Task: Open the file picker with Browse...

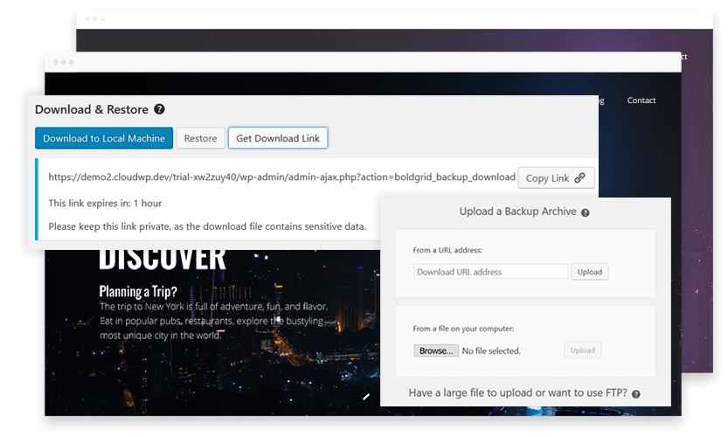Action: (x=436, y=350)
